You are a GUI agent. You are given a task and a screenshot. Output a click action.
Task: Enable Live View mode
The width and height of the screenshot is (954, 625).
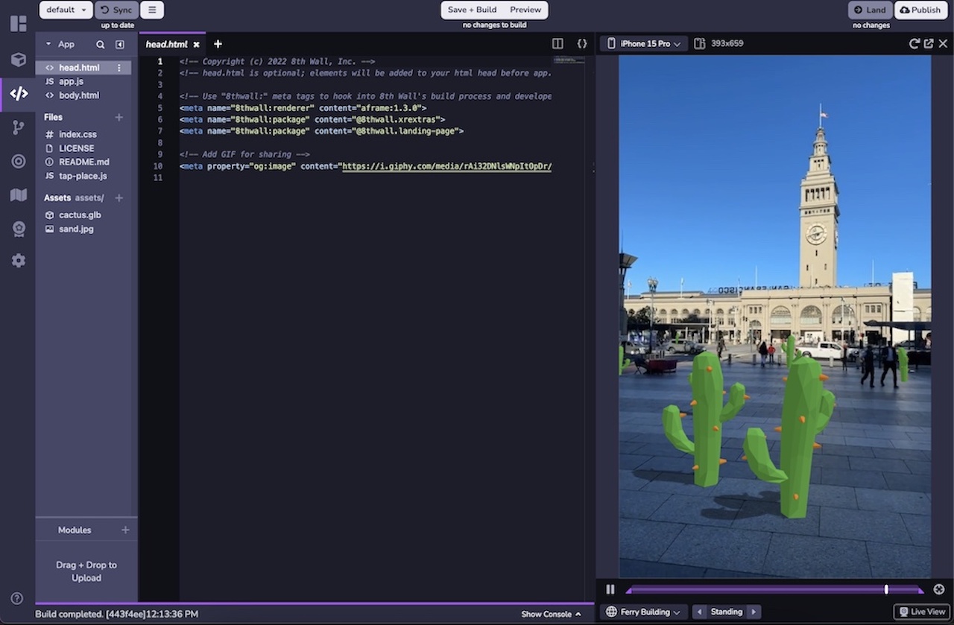pyautogui.click(x=921, y=611)
